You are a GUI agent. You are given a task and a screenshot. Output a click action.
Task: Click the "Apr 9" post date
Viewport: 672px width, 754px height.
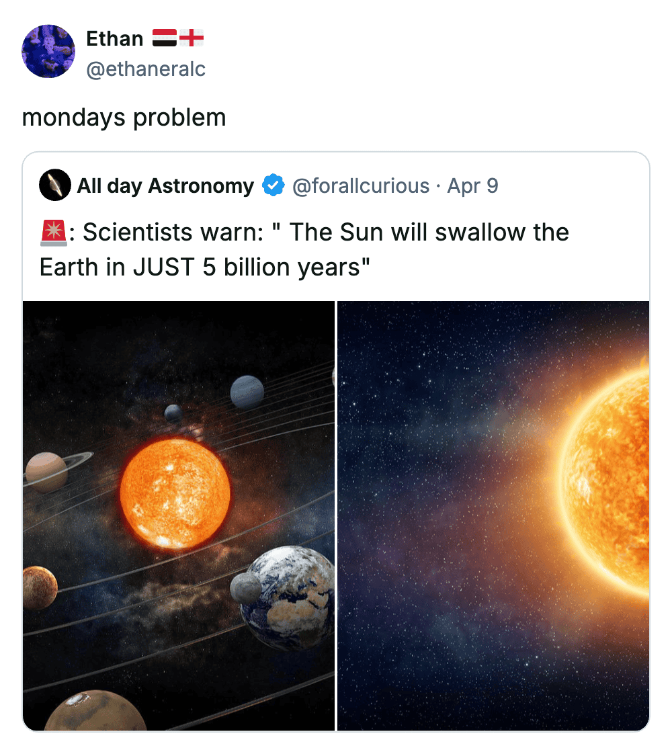(x=473, y=185)
